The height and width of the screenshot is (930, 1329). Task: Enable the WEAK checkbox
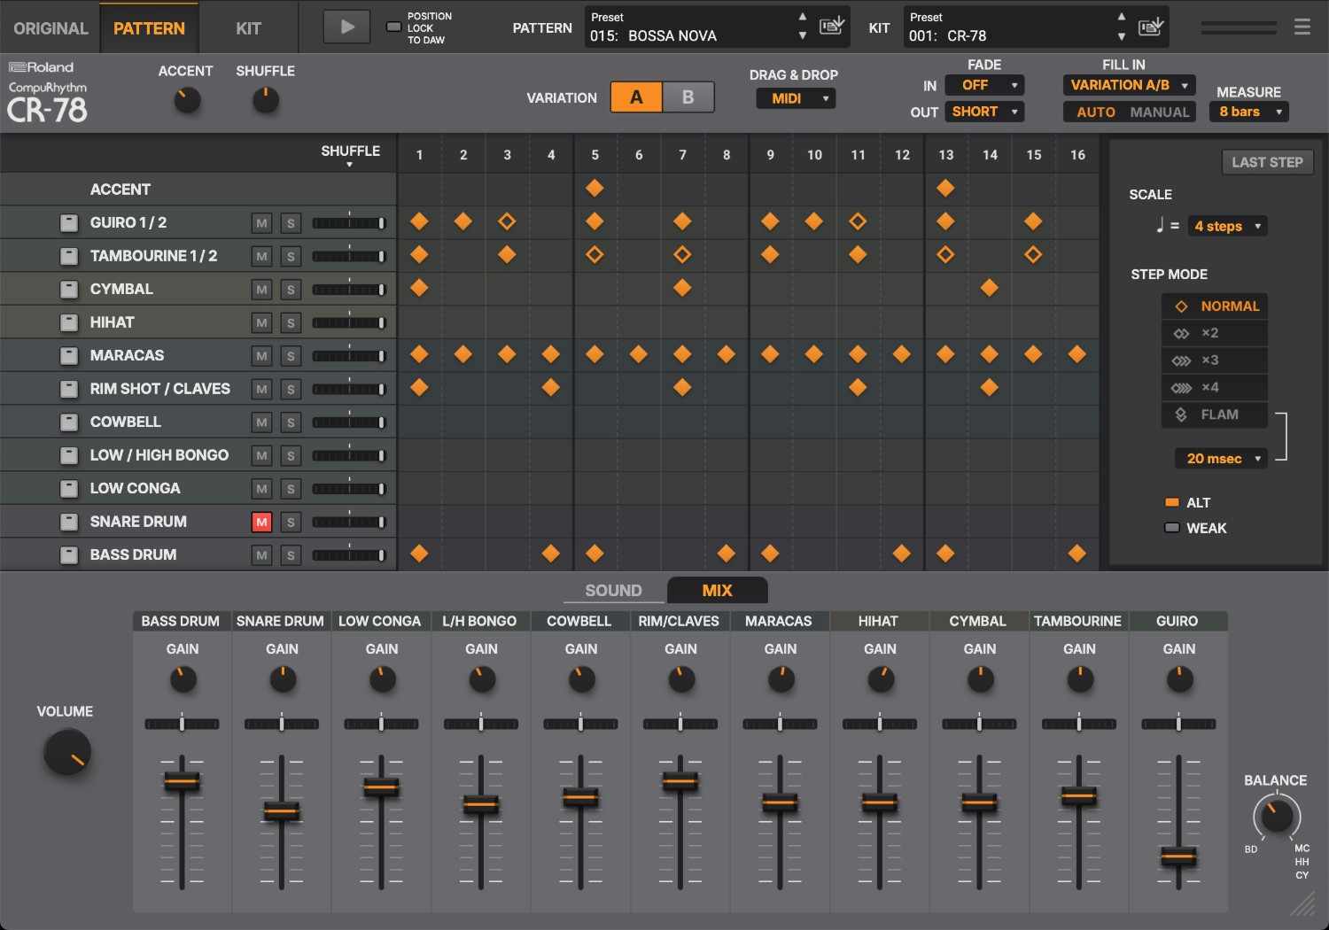coord(1170,527)
